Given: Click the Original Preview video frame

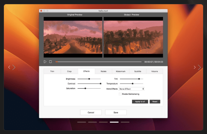Looking at the screenshot, I should coord(73,37).
